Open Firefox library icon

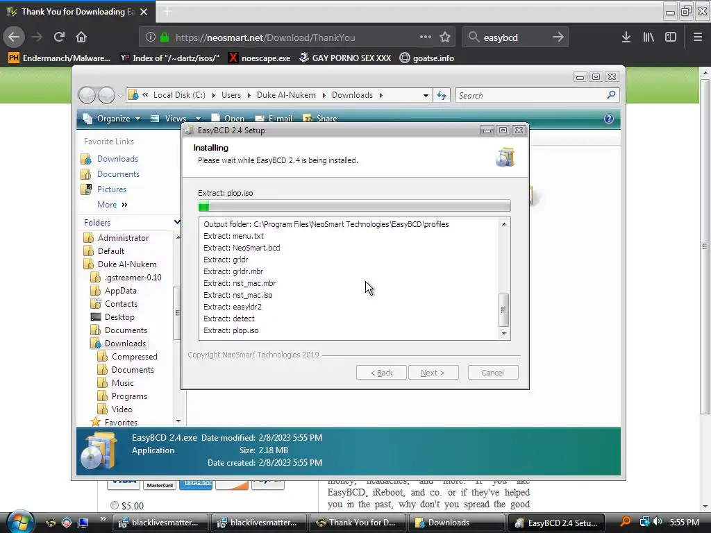click(x=649, y=37)
